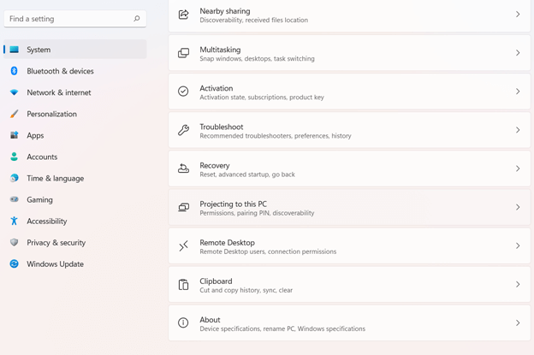This screenshot has width=534, height=355.
Task: Open About via its right chevron
Action: (x=517, y=322)
